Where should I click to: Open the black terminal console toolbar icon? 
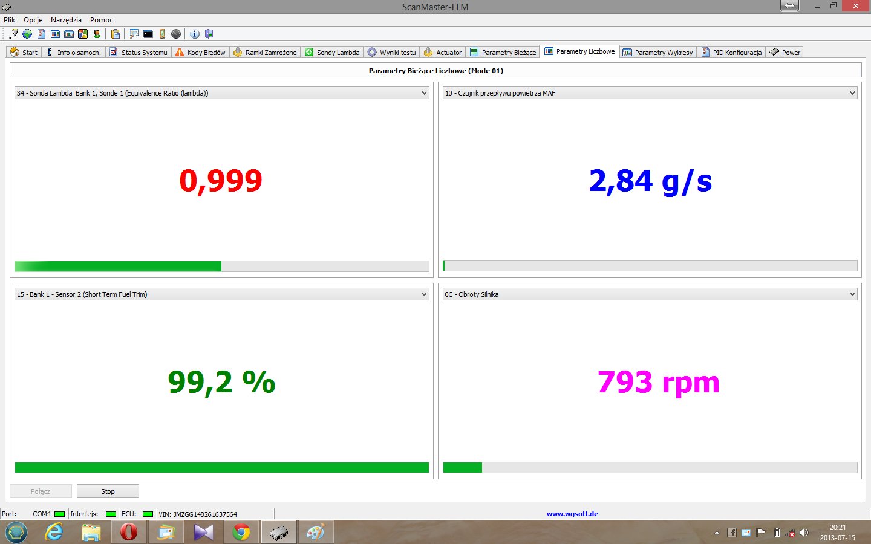[148, 34]
